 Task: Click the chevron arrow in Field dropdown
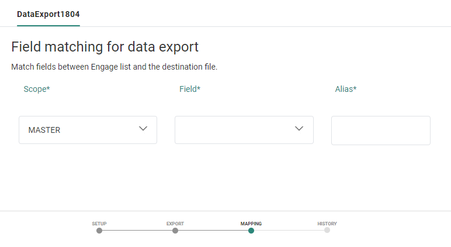299,129
